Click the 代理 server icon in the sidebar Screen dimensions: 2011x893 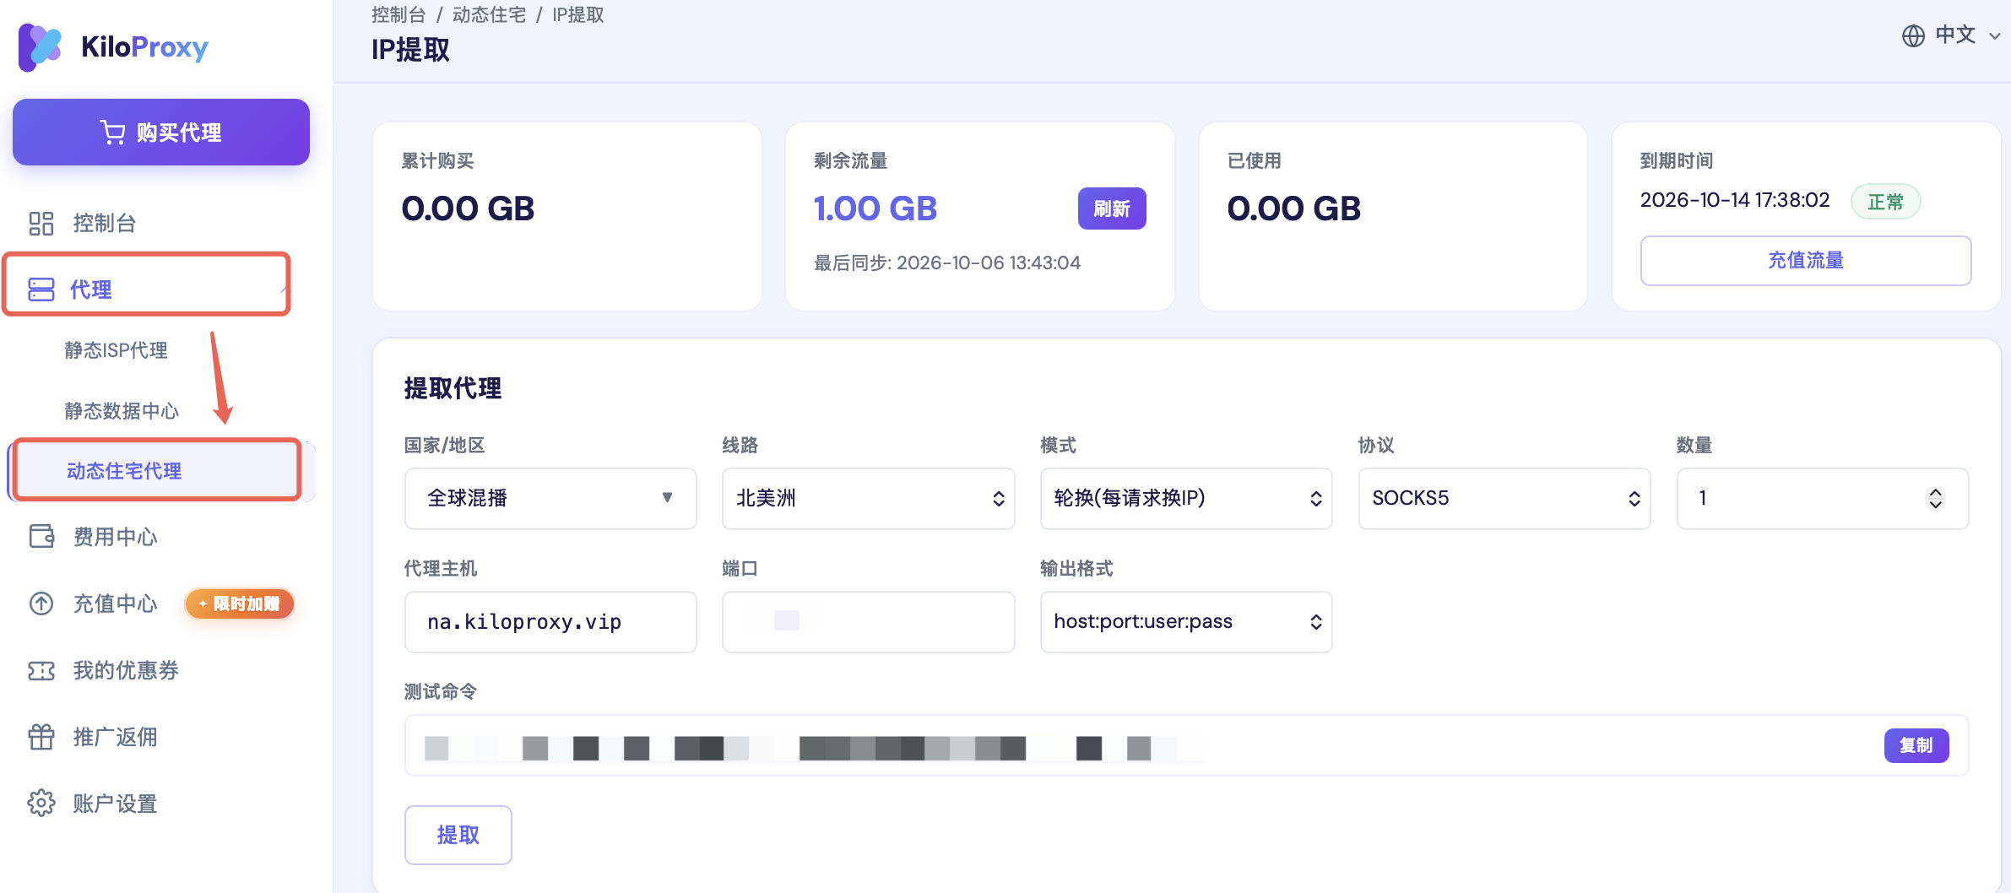click(x=41, y=290)
